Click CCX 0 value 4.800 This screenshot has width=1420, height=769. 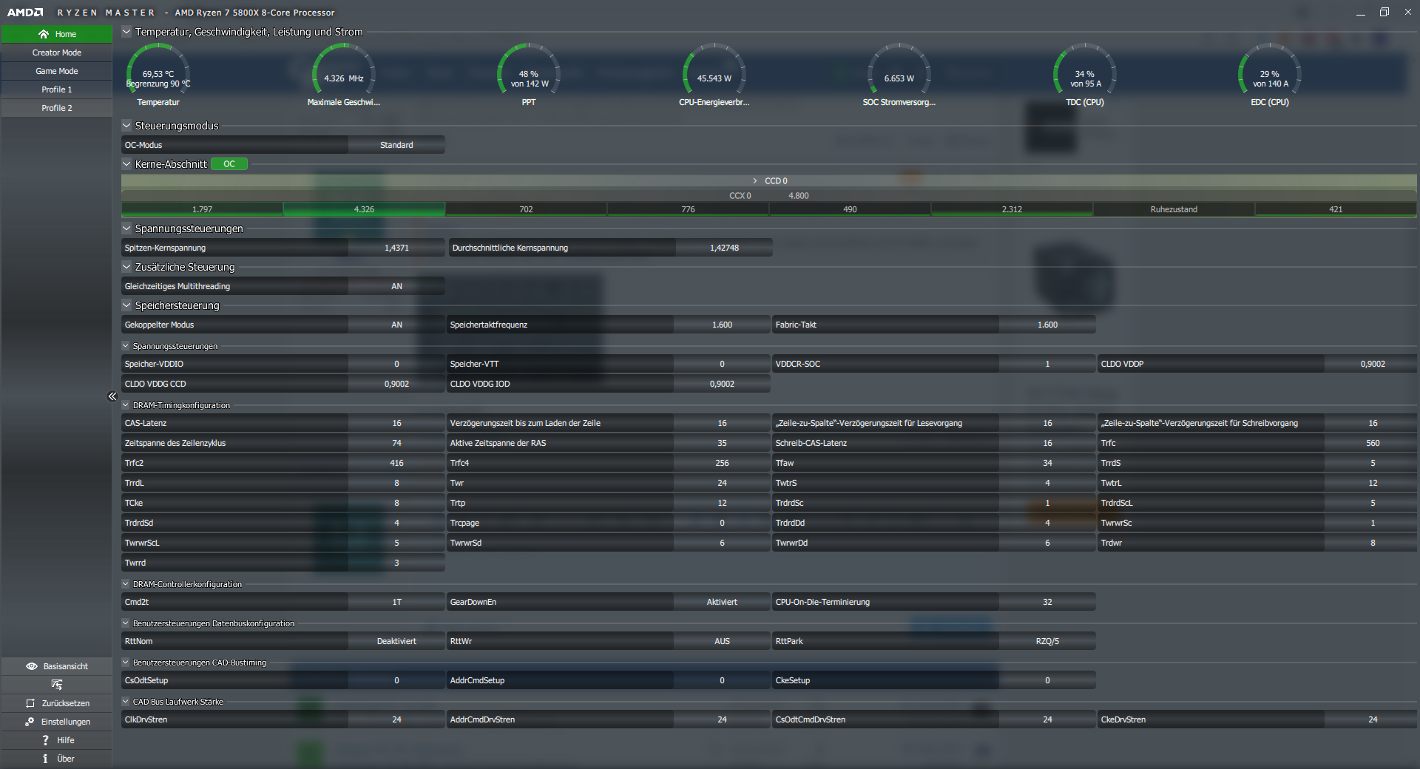click(799, 196)
